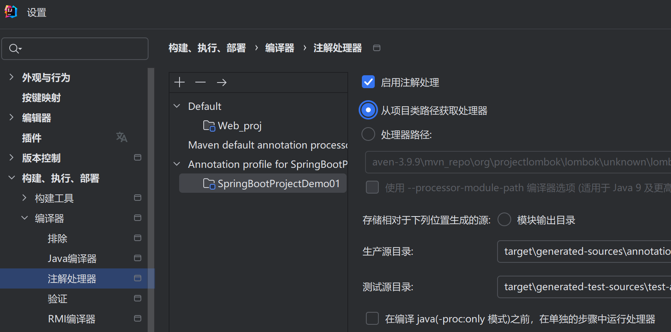Open the 验证 compiler page
Viewport: 671px width, 332px height.
[58, 299]
